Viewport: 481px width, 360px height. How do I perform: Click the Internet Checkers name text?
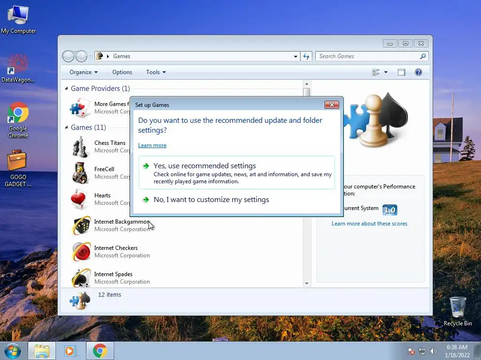[x=116, y=248]
